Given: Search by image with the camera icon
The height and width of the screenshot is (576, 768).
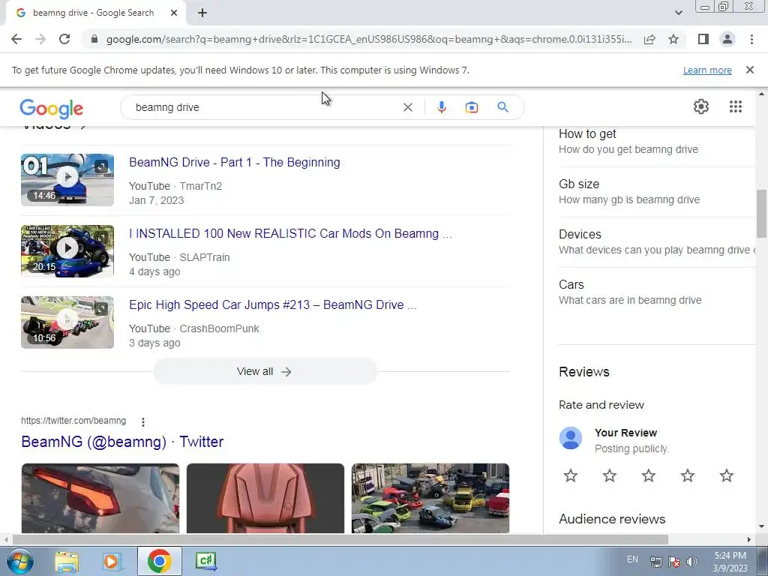Looking at the screenshot, I should tap(471, 107).
